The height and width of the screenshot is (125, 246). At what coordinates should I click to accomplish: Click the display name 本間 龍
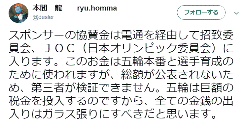[47, 8]
